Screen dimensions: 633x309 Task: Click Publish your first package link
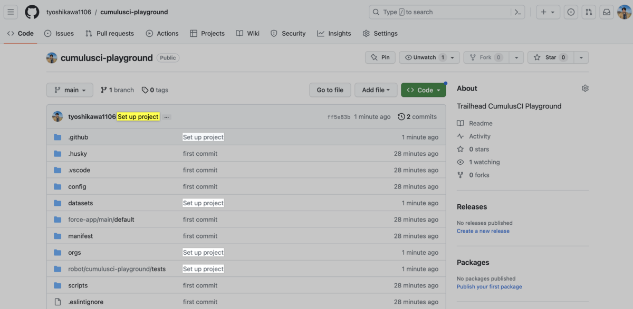coord(490,287)
